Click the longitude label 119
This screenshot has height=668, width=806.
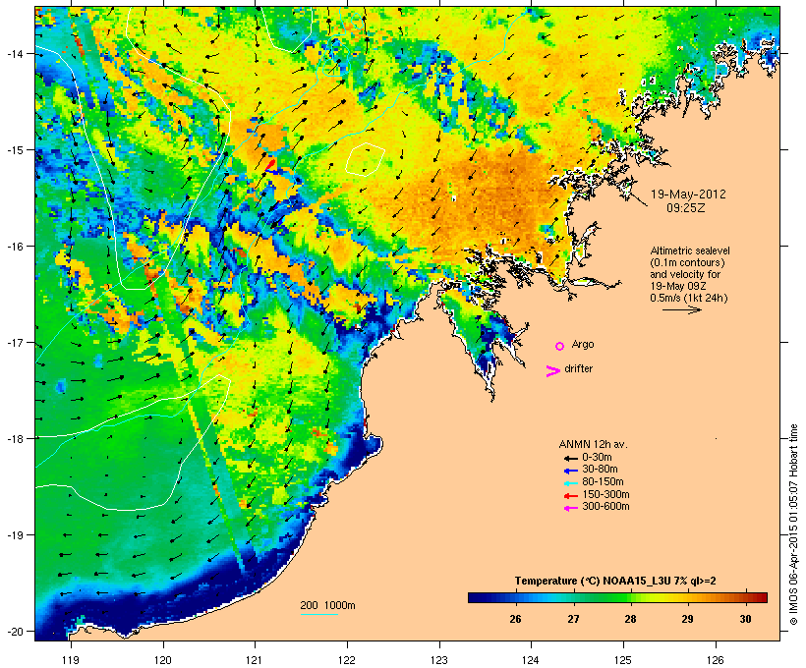[71, 660]
